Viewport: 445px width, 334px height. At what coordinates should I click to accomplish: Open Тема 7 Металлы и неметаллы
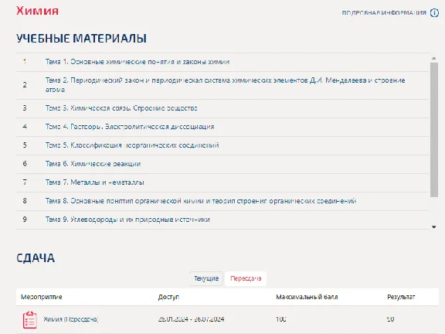[94, 182]
